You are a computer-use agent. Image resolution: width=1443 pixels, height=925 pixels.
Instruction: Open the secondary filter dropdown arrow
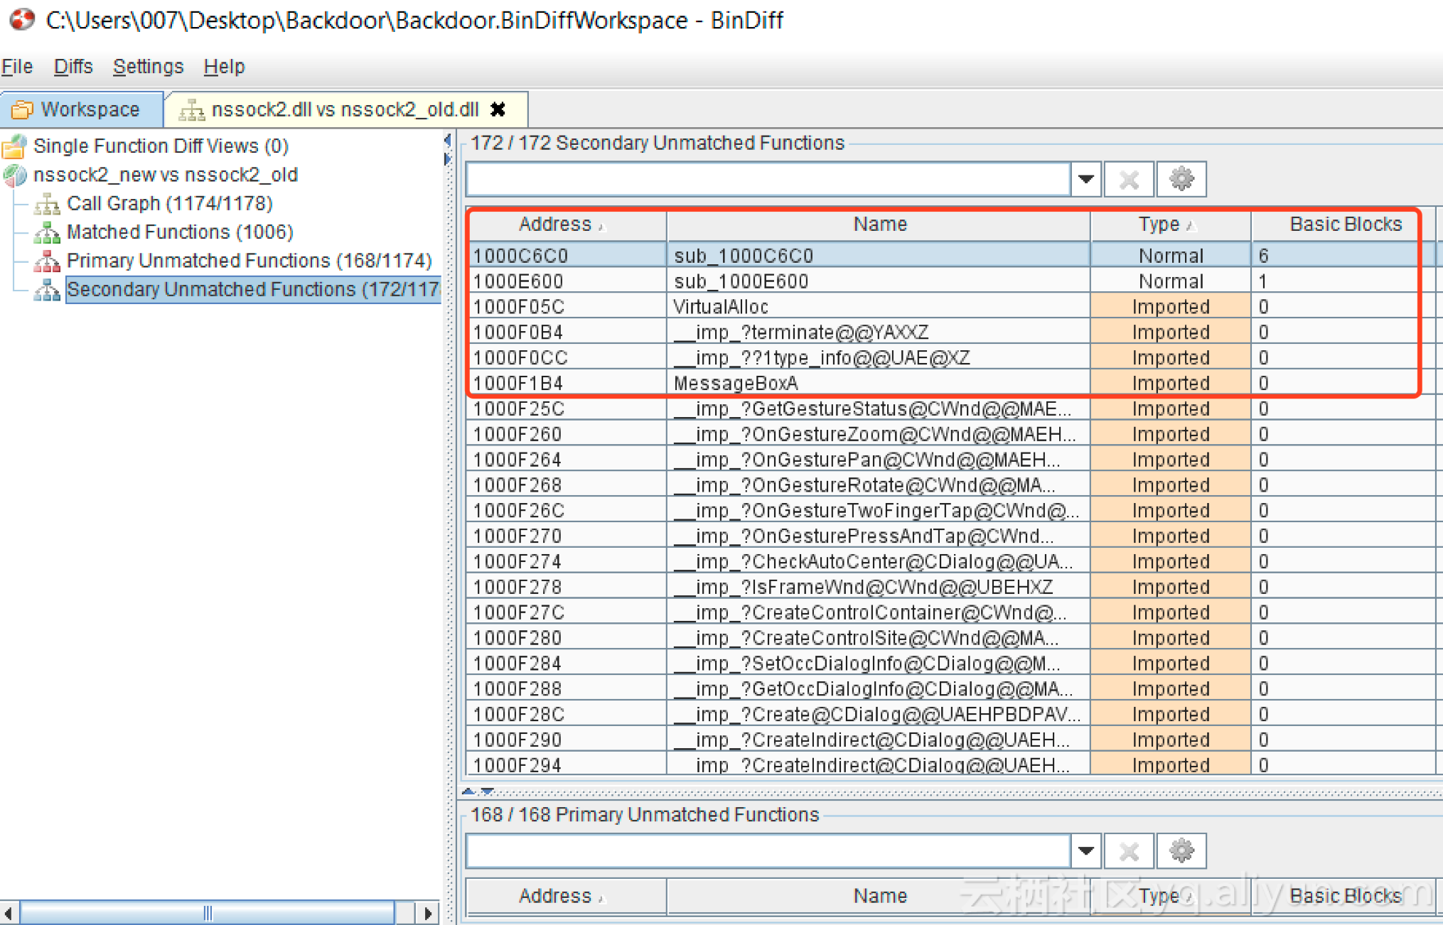click(x=1085, y=179)
